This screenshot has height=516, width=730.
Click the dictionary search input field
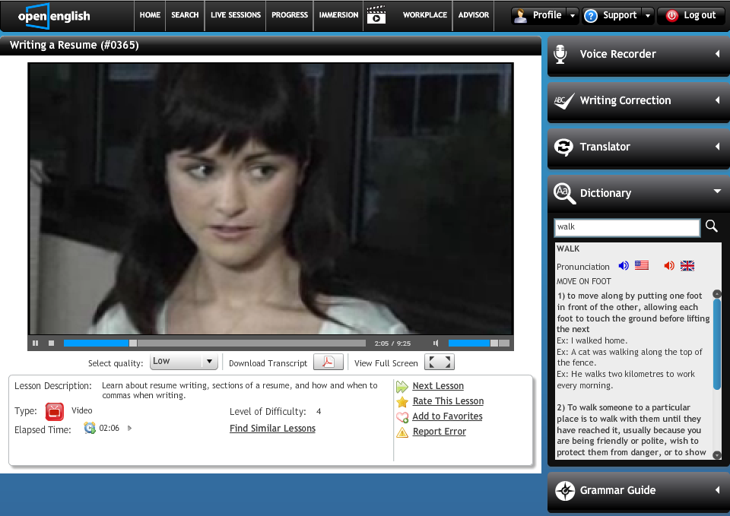pos(627,226)
